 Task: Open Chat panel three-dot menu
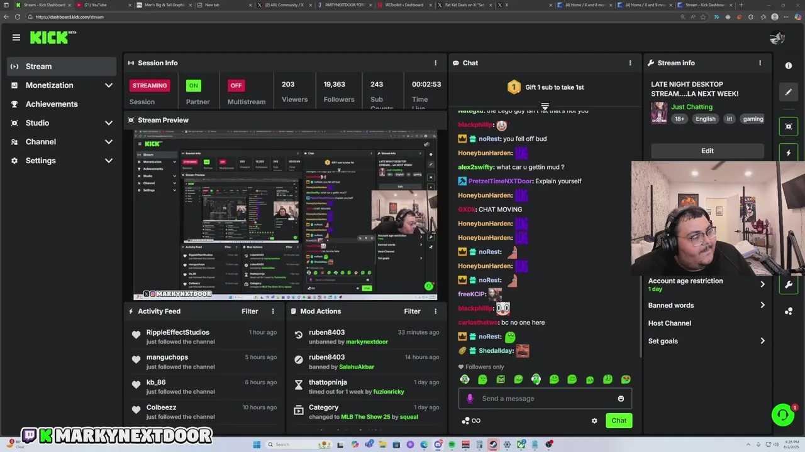630,63
